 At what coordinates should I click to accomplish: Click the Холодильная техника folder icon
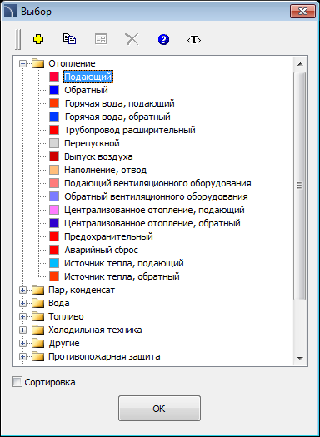(38, 330)
